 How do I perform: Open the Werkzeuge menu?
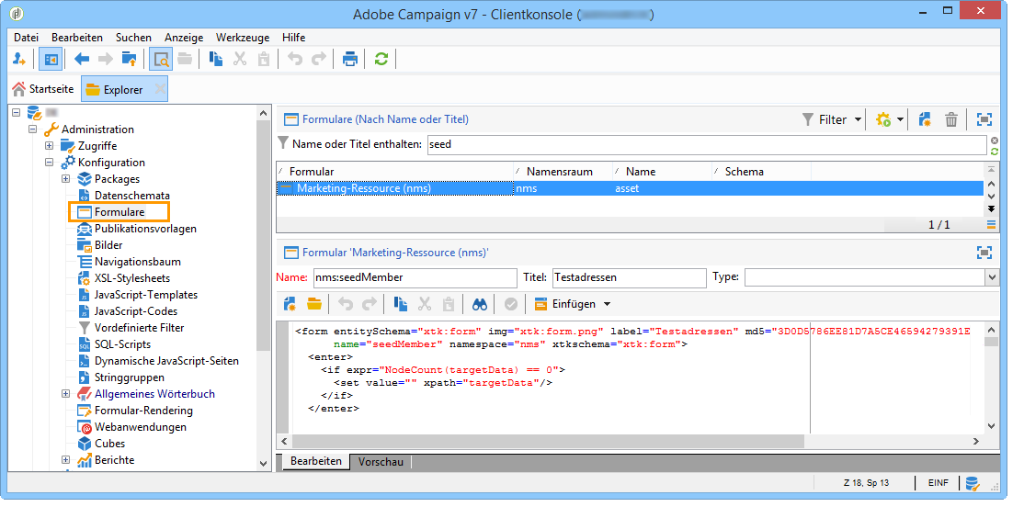[243, 38]
